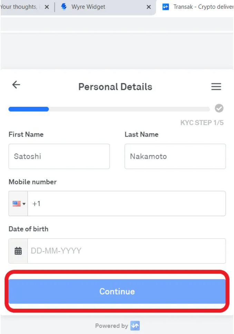Click the KYC STEP 1/5 label
This screenshot has width=234, height=334.
(202, 123)
